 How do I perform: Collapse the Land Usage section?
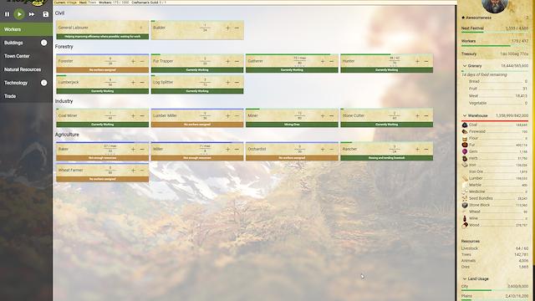tap(465, 278)
